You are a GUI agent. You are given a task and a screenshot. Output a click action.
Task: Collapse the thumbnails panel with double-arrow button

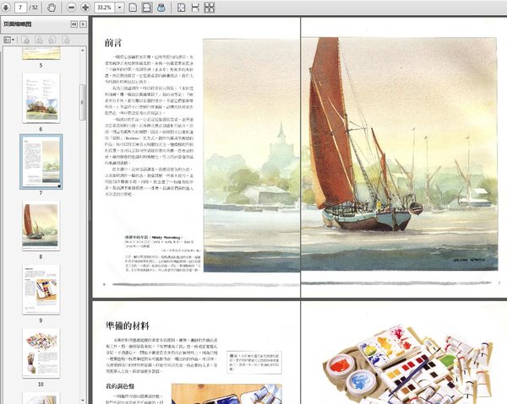point(73,24)
